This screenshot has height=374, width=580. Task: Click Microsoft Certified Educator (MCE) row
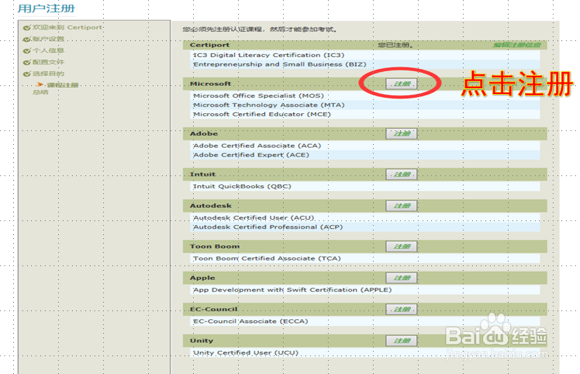[x=365, y=114]
